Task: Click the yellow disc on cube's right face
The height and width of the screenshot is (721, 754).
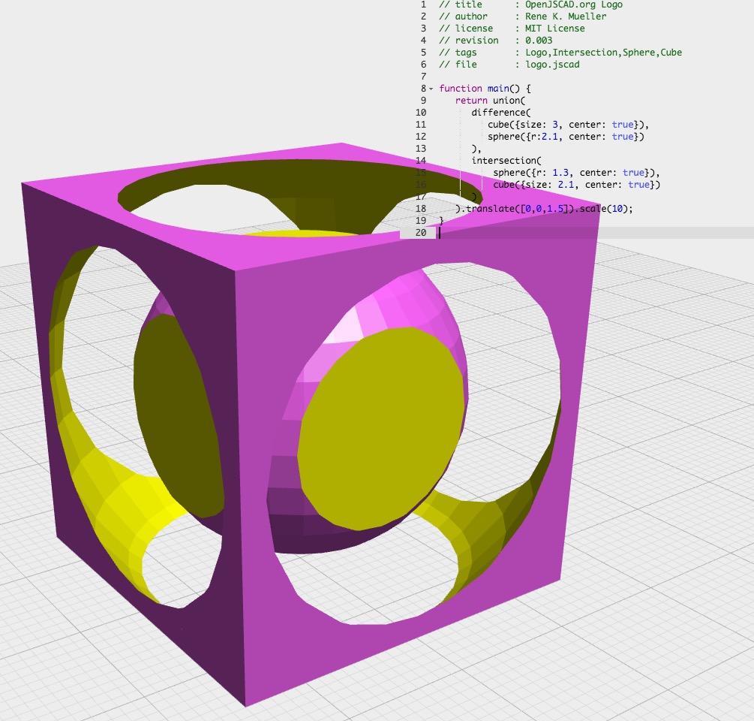Action: click(380, 428)
